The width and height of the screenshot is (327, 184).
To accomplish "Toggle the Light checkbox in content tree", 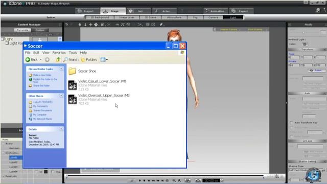I will click(x=3, y=39).
